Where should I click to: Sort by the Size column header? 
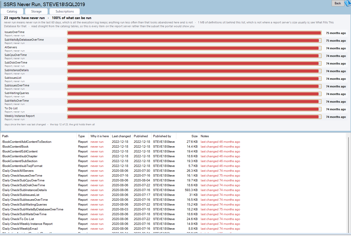coord(195,136)
